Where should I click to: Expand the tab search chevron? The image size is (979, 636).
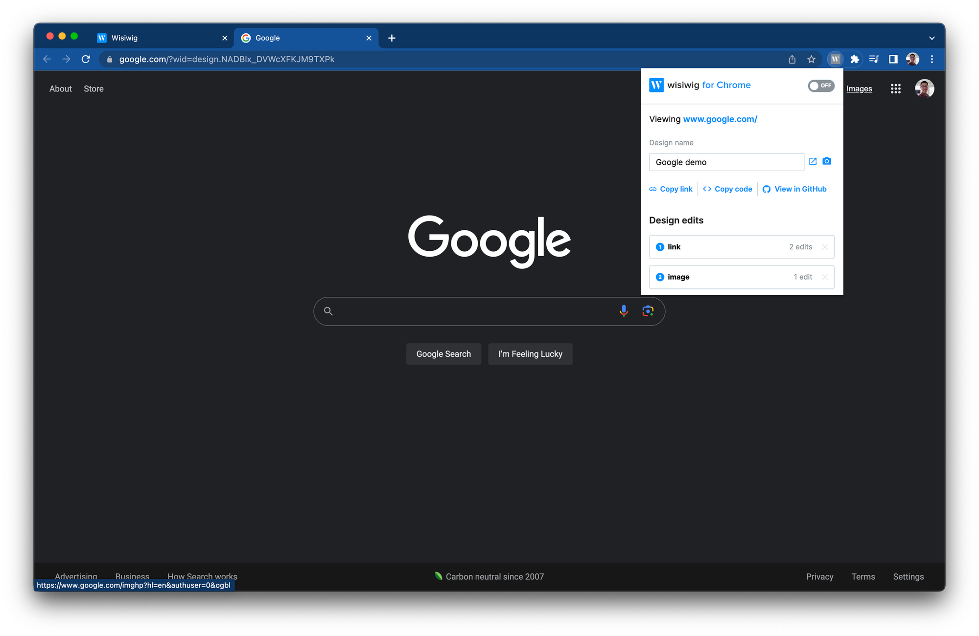click(x=932, y=38)
